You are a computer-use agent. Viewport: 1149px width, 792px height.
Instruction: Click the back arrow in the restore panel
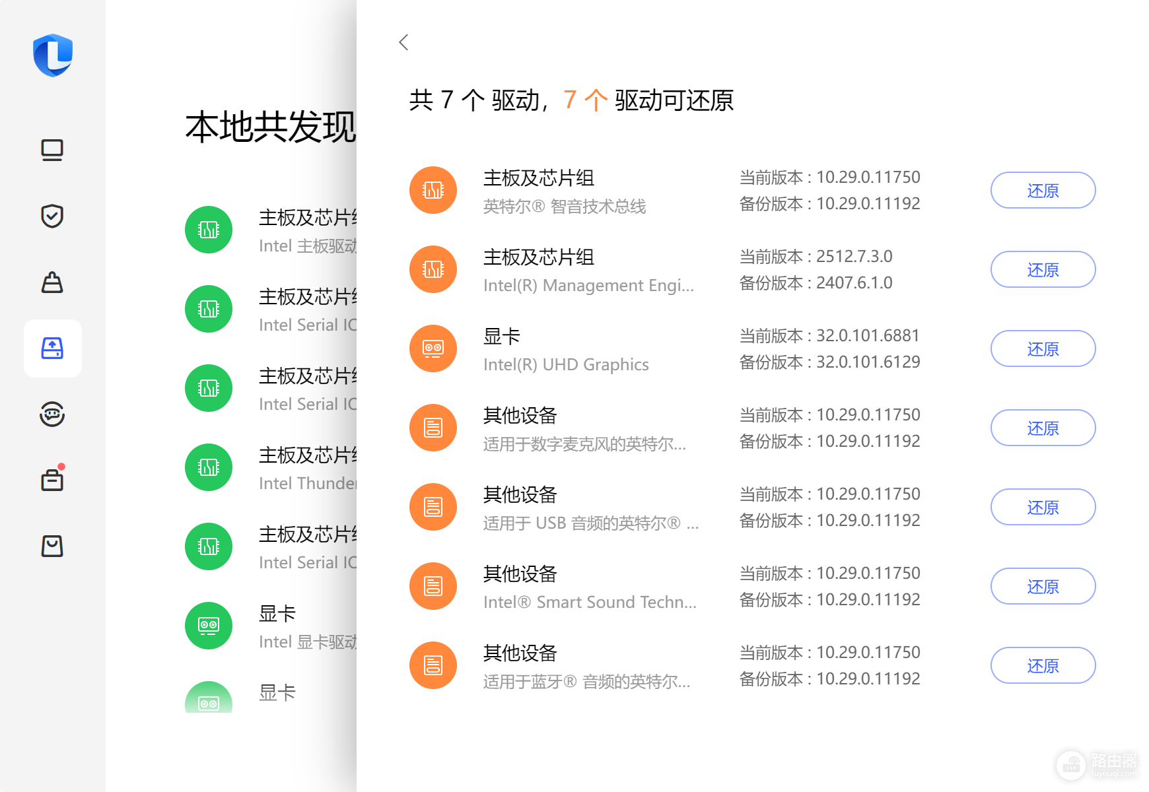403,42
